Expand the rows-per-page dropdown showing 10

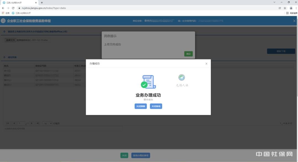47,123
